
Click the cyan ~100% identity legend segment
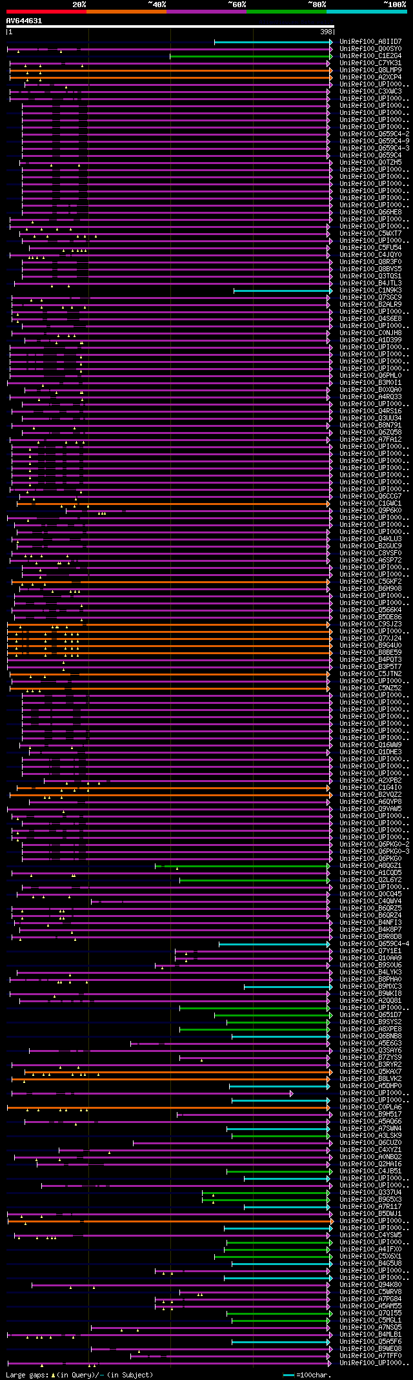click(x=367, y=11)
